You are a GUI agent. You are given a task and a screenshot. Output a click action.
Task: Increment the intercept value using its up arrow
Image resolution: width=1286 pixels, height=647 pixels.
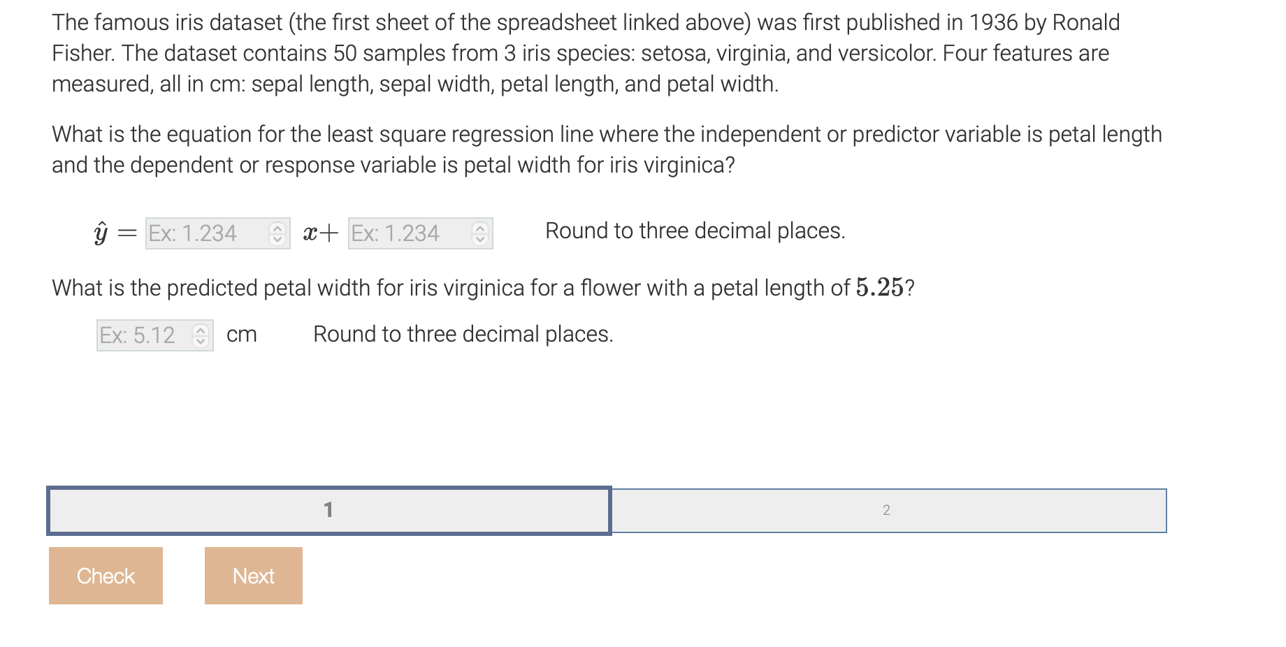pos(479,229)
